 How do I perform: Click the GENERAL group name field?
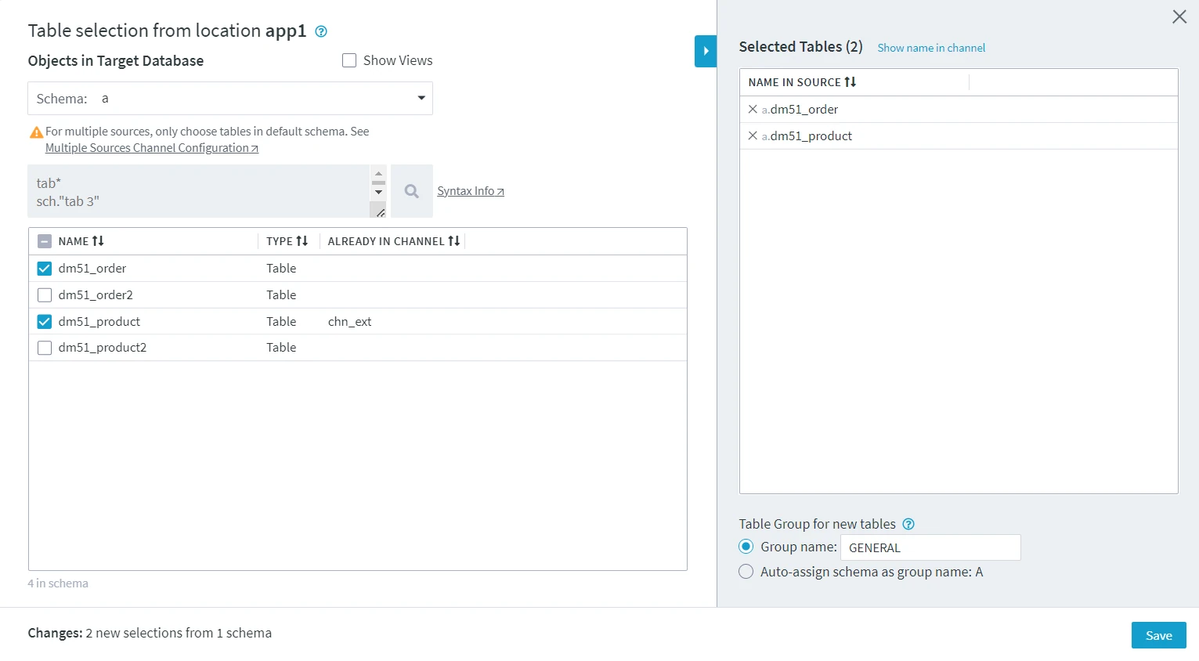930,547
